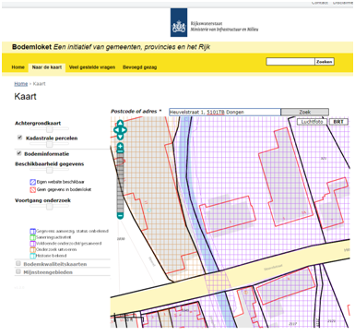Click the green 'Saneringsactiviteit' legend swatch

pos(32,237)
